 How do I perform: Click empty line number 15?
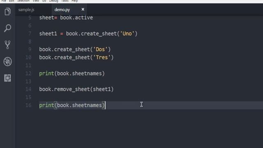[x=28, y=97]
